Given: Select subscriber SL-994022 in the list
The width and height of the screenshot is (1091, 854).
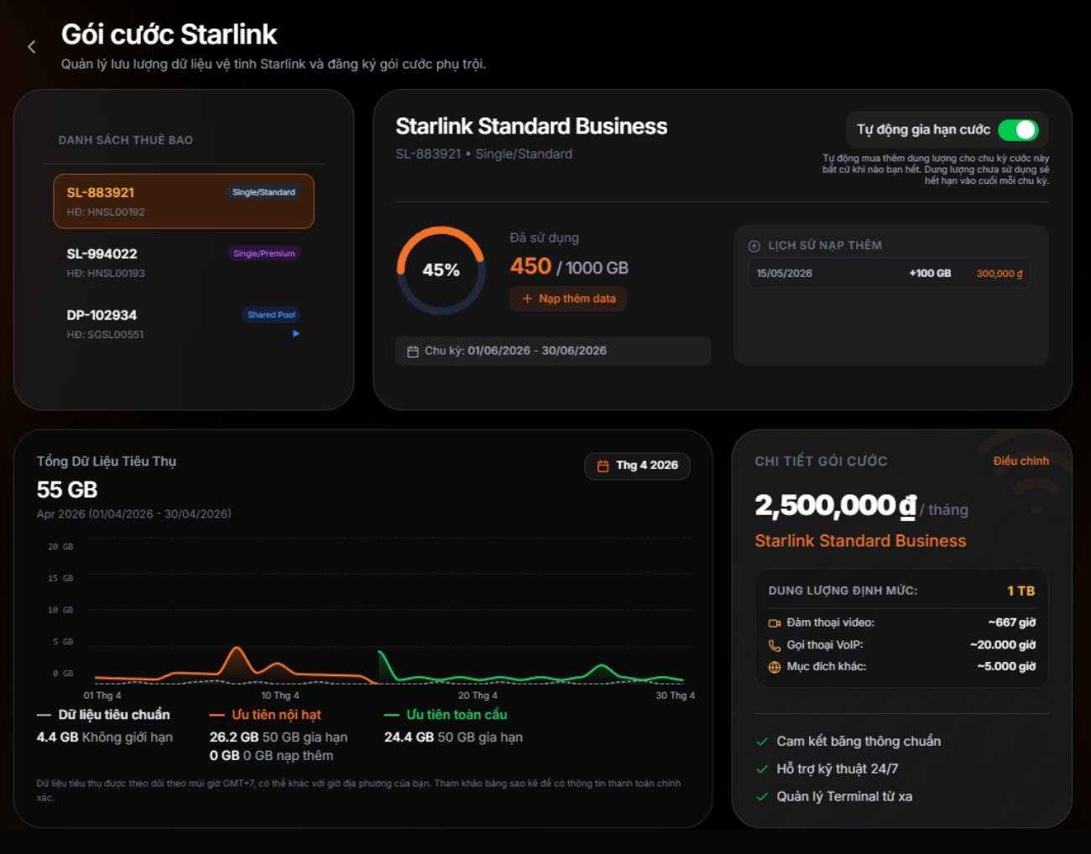Looking at the screenshot, I should [x=184, y=263].
